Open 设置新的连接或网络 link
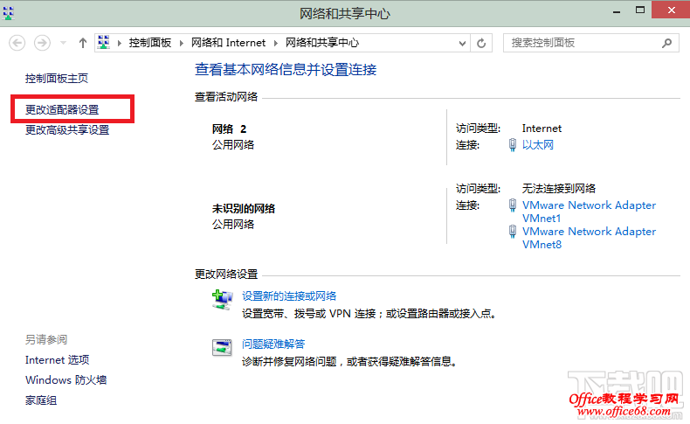690x424 pixels. click(x=289, y=295)
